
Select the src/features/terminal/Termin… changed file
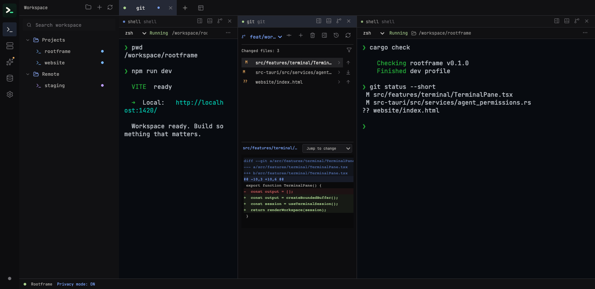pos(292,63)
